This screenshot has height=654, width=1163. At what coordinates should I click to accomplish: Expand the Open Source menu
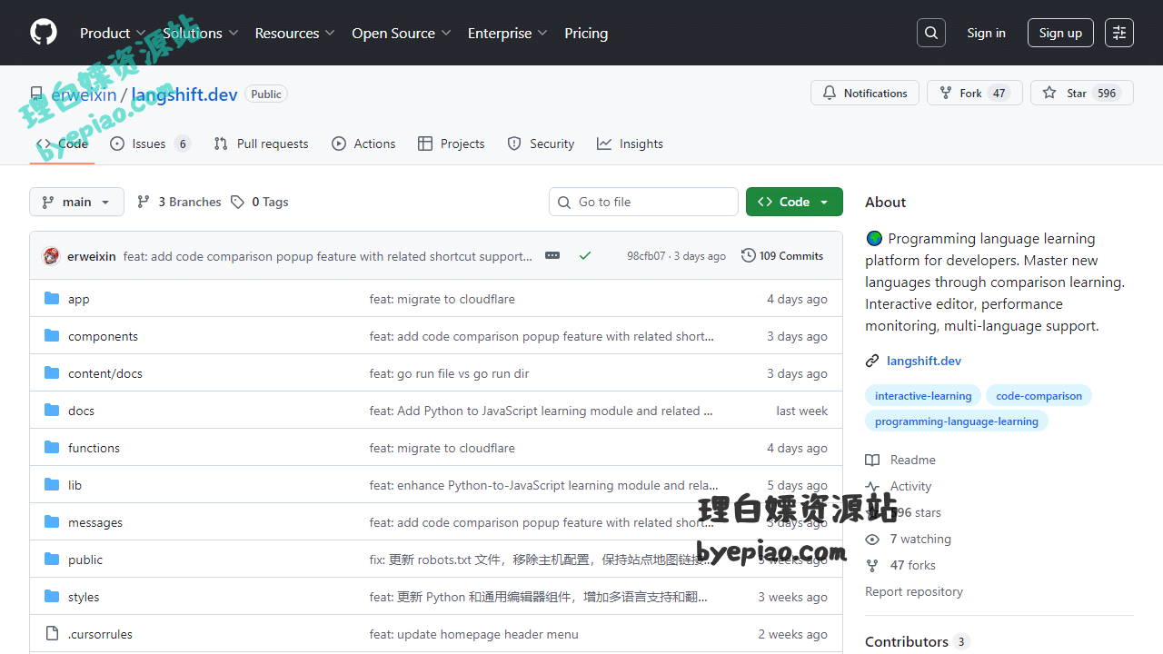click(402, 33)
